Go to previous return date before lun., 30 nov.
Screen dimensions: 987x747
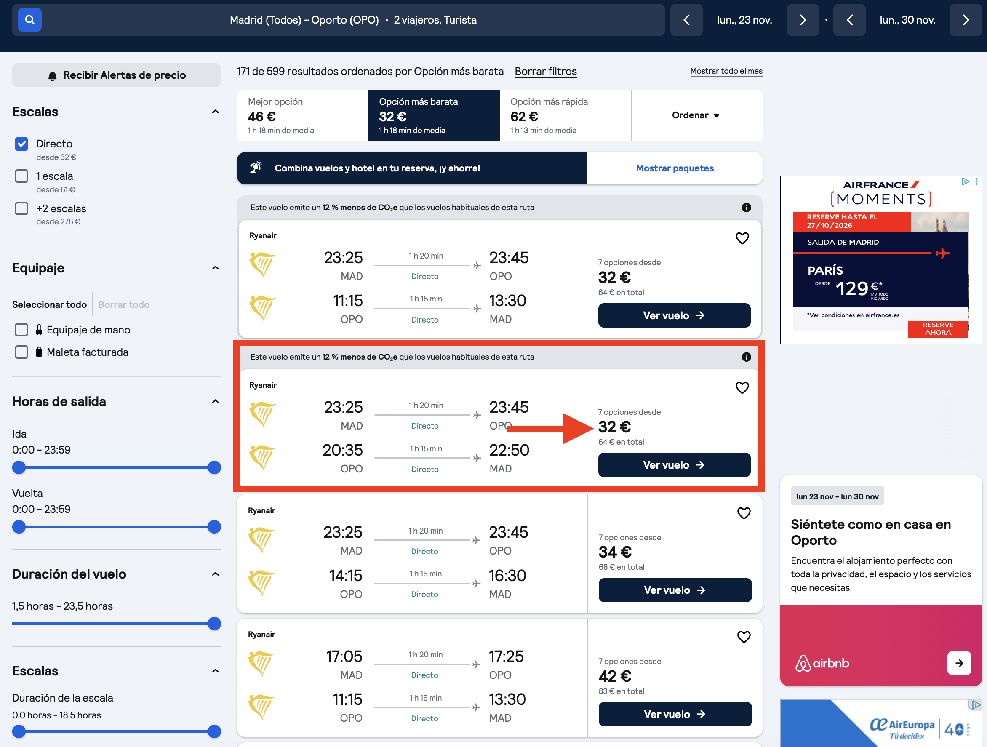tap(849, 20)
